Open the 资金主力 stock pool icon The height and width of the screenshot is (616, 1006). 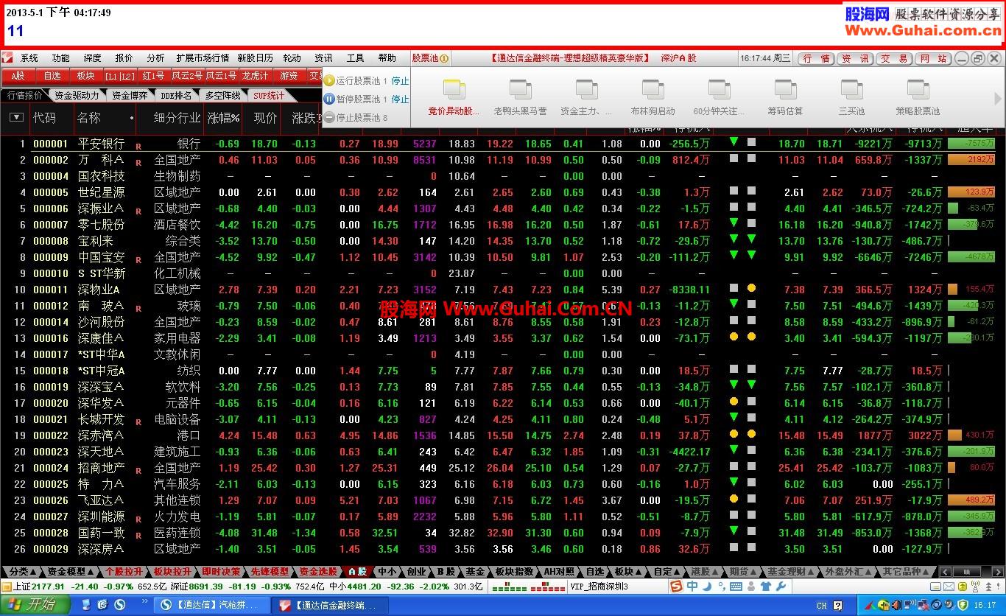[x=587, y=89]
